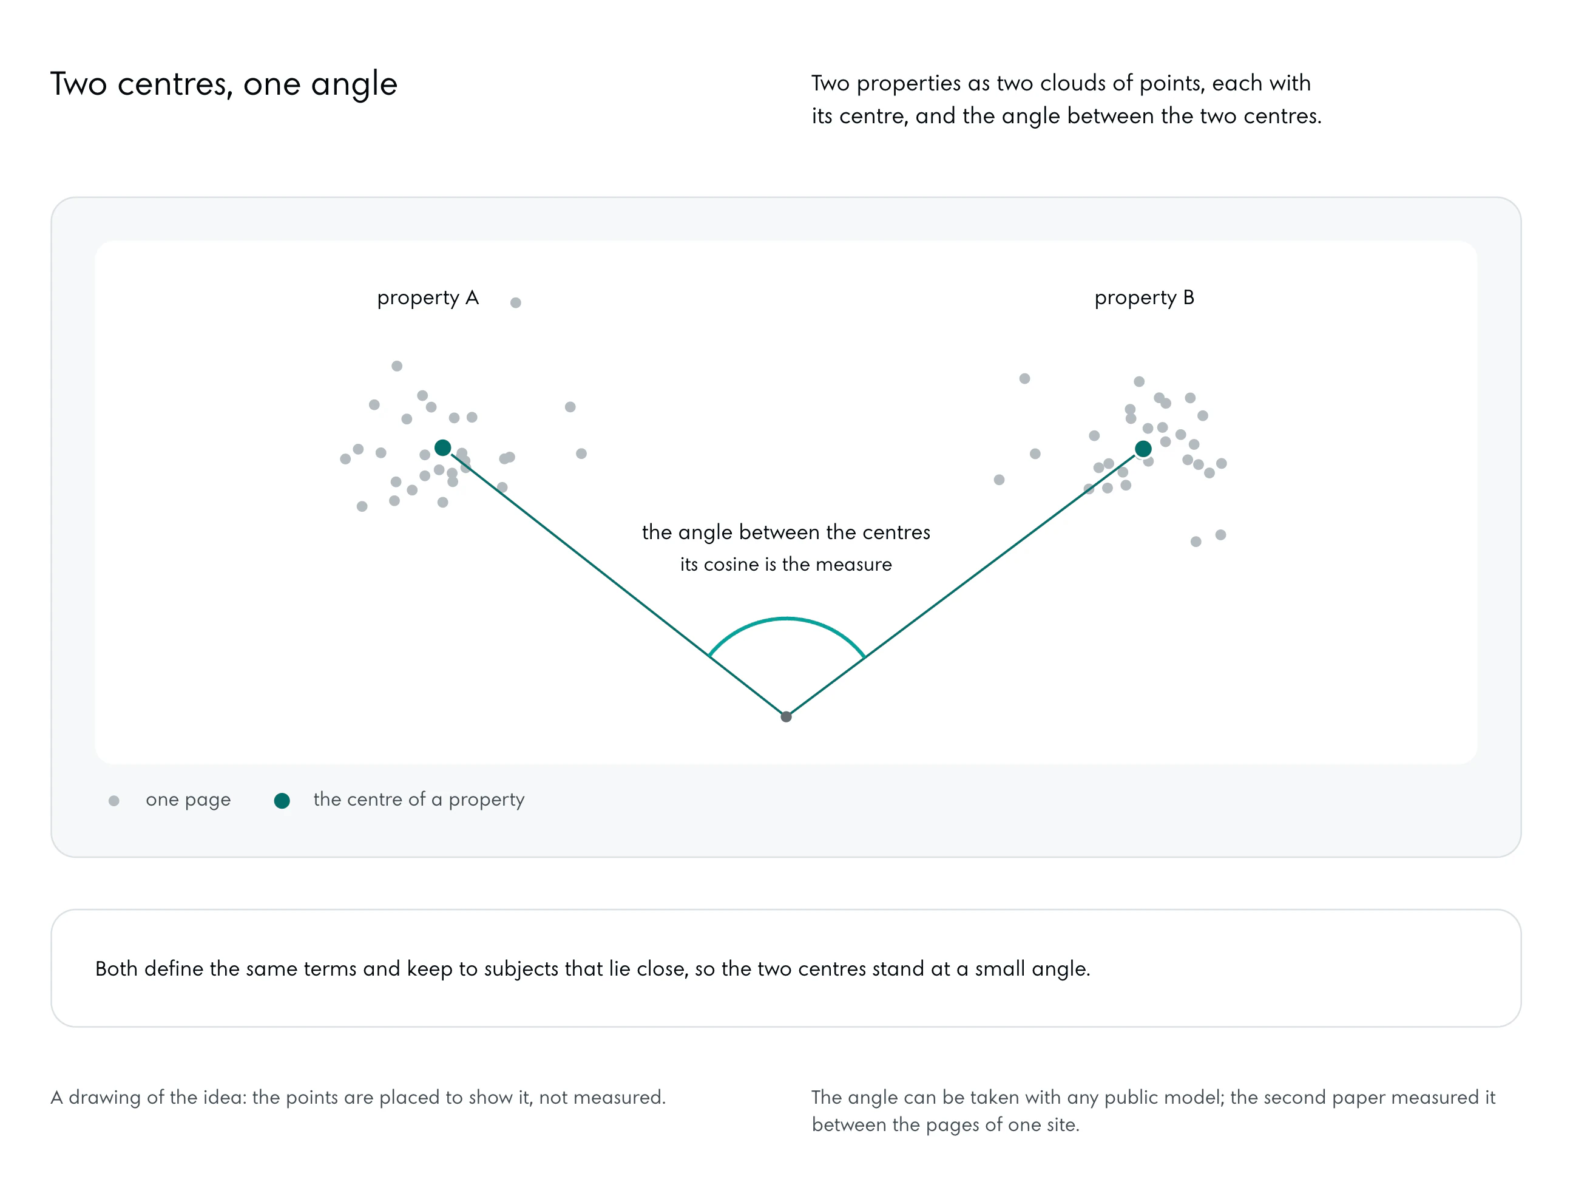Click 'the angle between the centres' caption
Image resolution: width=1573 pixels, height=1196 pixels.
pyautogui.click(x=786, y=532)
